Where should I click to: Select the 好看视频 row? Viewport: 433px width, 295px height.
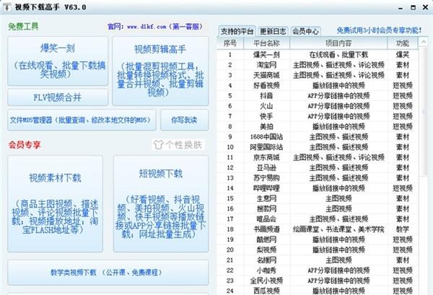(318, 85)
